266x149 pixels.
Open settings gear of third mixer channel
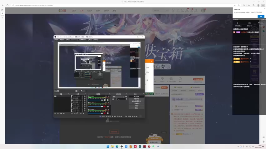tap(108, 113)
